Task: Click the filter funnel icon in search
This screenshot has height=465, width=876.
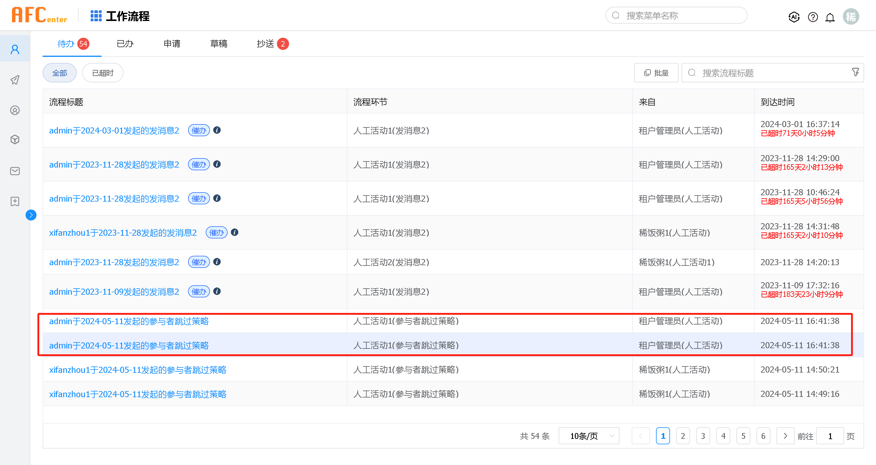Action: (x=855, y=72)
